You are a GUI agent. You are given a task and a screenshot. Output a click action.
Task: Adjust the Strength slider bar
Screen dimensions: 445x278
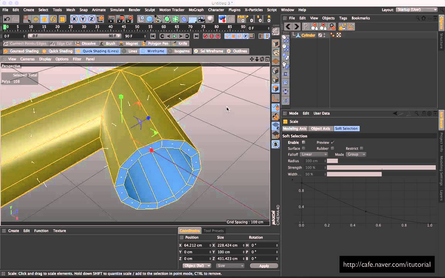click(x=381, y=168)
